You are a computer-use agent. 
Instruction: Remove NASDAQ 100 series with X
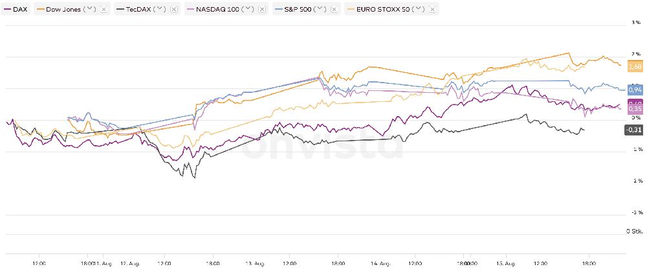261,10
